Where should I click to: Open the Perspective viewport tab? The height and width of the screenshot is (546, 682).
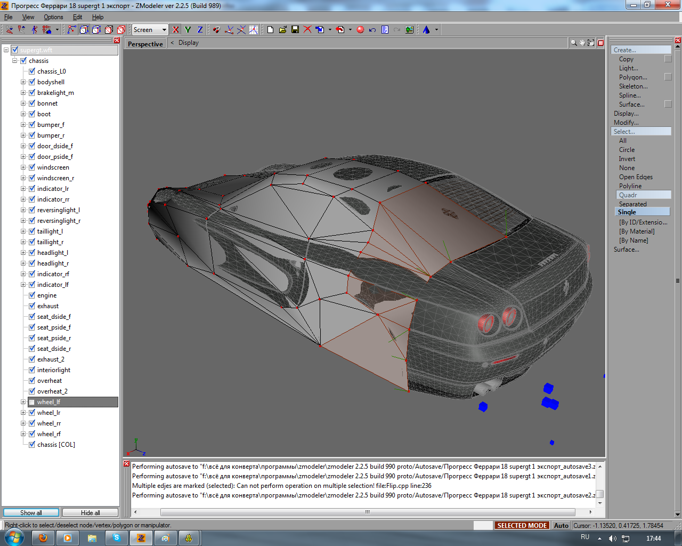pyautogui.click(x=145, y=44)
